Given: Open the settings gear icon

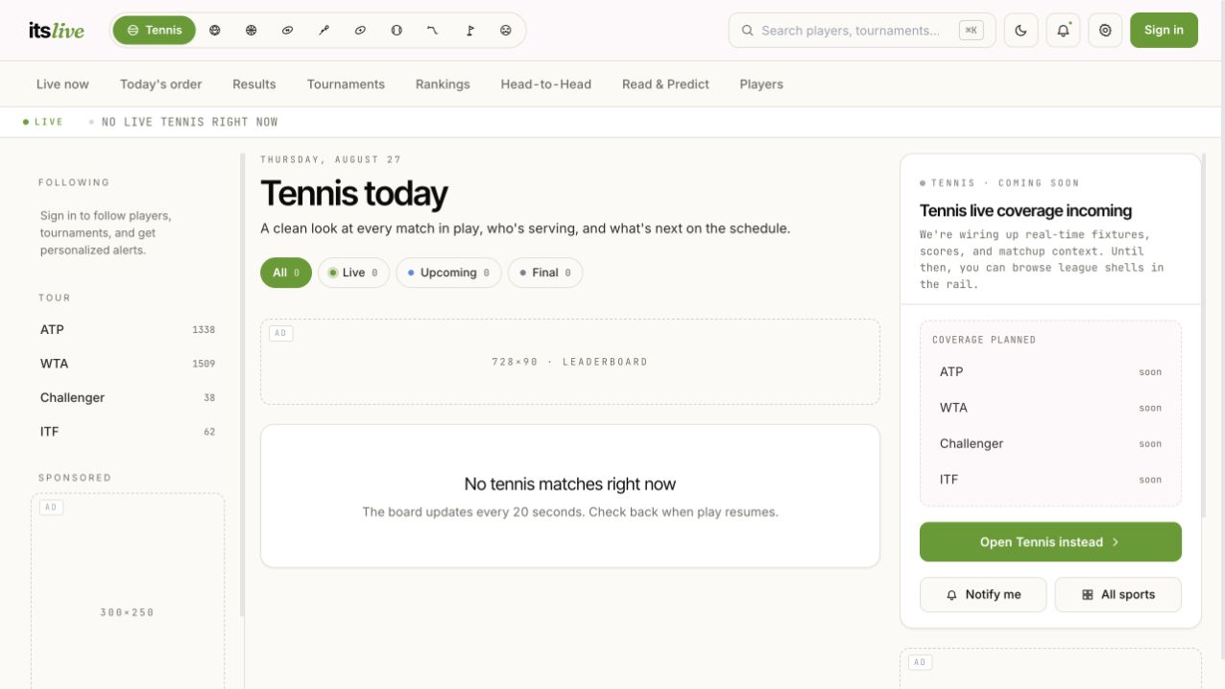Looking at the screenshot, I should (x=1105, y=30).
